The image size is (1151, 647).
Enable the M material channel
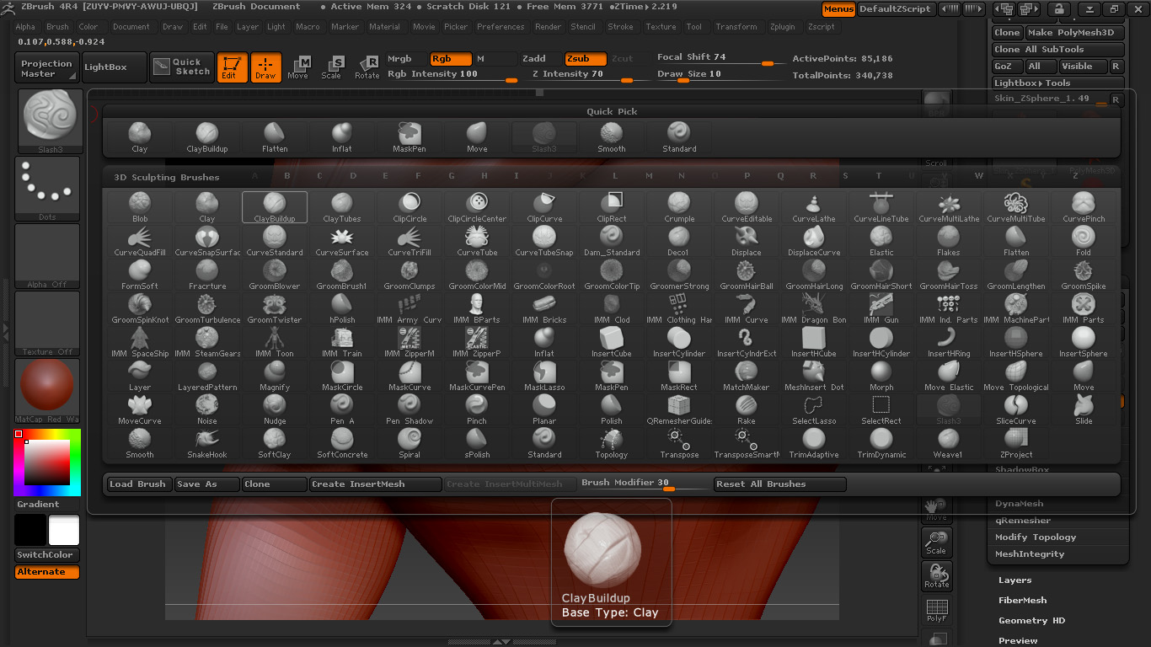(x=495, y=59)
